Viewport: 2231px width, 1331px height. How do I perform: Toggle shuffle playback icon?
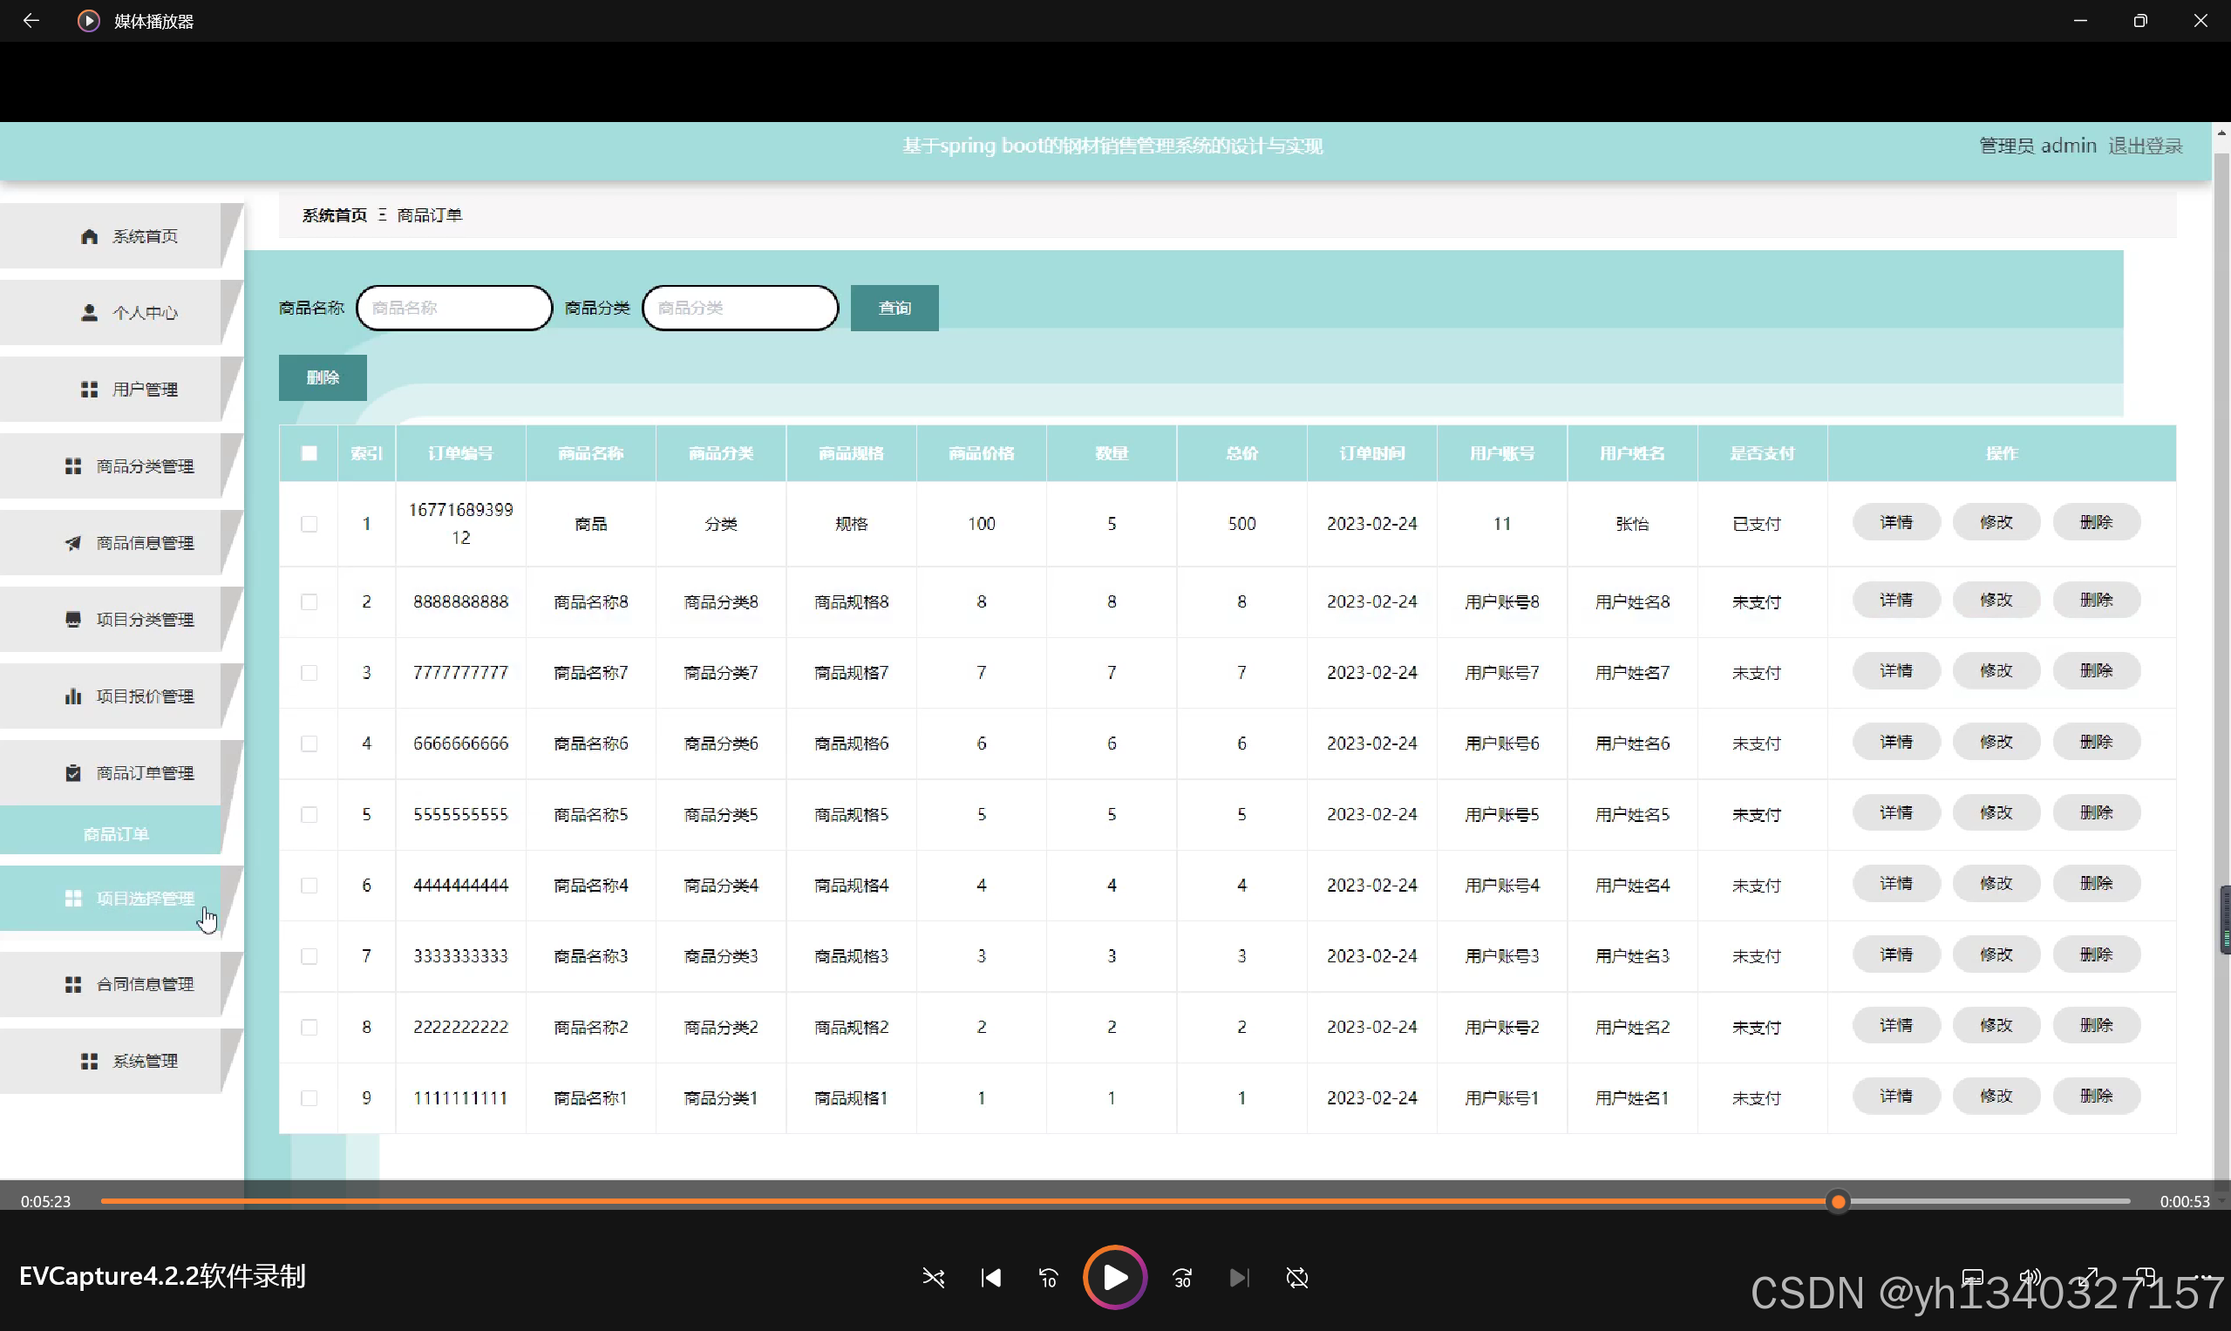933,1277
